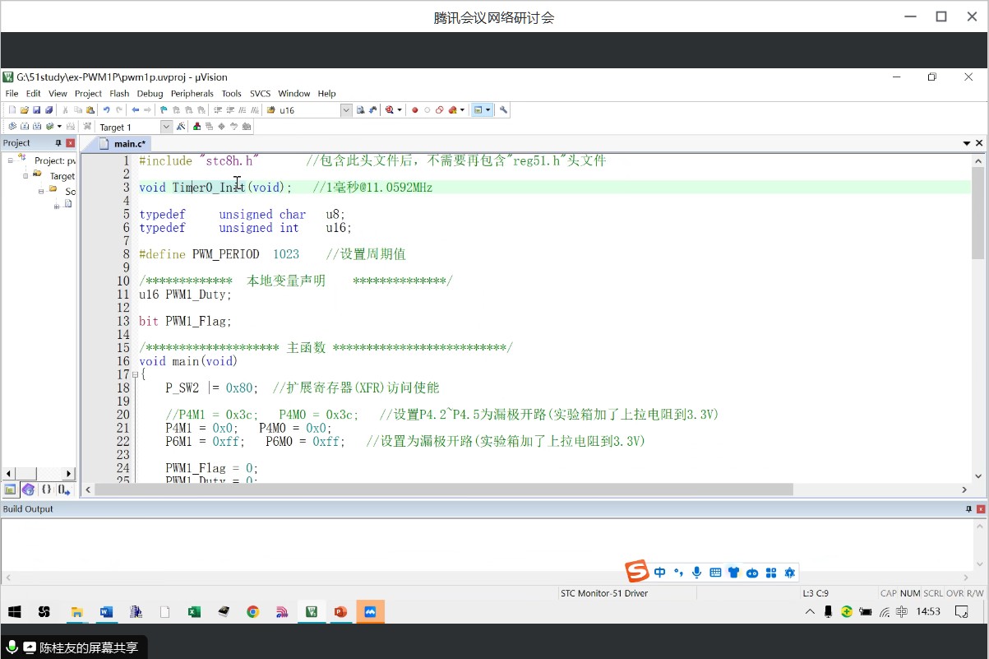The height and width of the screenshot is (659, 989).
Task: Open the Templates tab icon in Project panel
Action: [64, 490]
